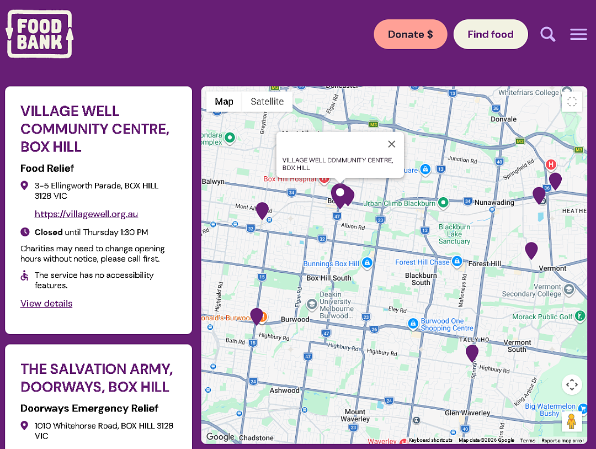
Task: Select the purple pin near Burwood McDonald's
Action: [257, 316]
